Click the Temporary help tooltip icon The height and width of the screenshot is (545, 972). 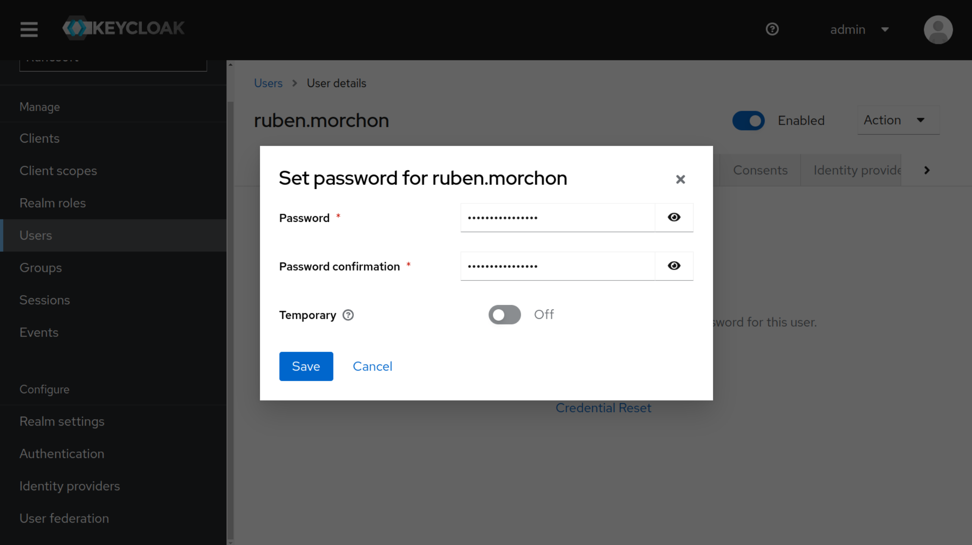pos(348,315)
